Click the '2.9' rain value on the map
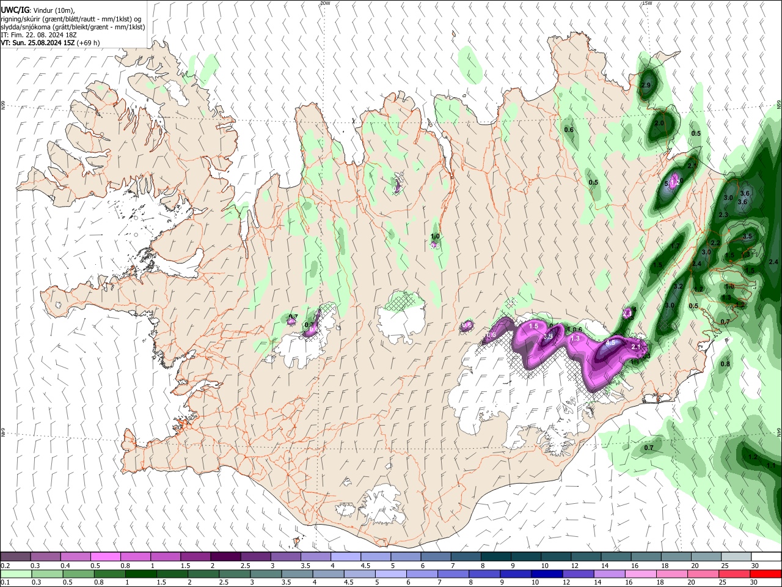Image resolution: width=782 pixels, height=587 pixels. coord(646,86)
